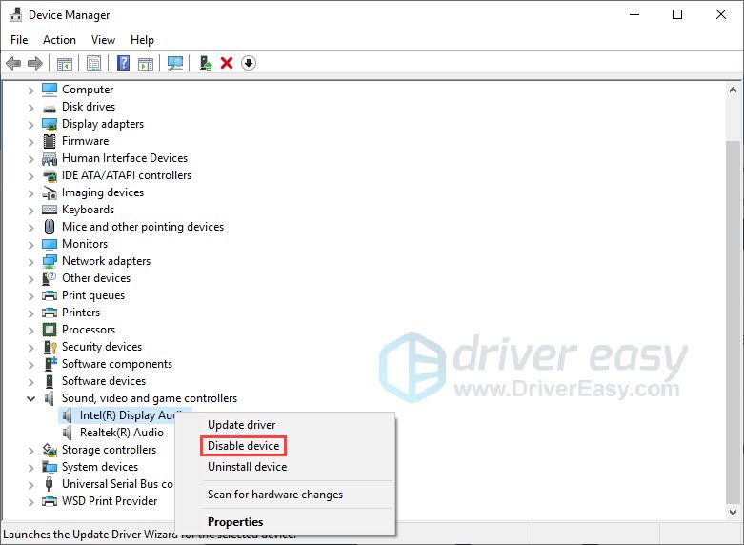Click the Properties sheet toolbar icon
Screen dimensions: 744x545
tap(93, 63)
